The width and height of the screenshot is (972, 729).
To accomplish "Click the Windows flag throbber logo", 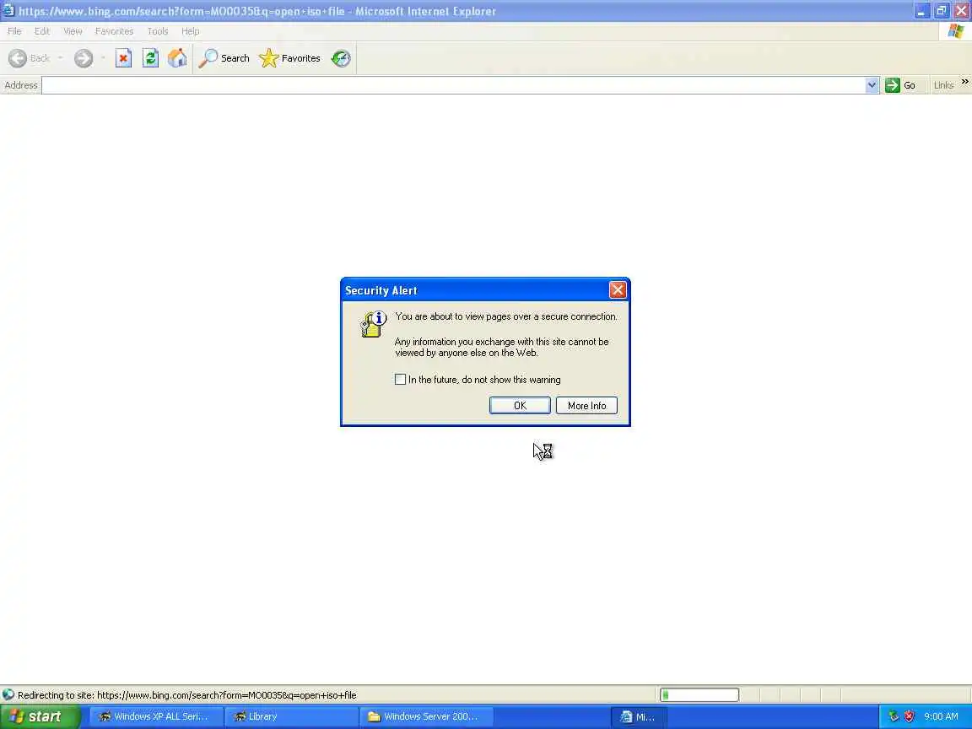I will (x=955, y=31).
